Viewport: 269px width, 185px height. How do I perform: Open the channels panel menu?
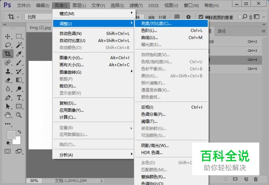[264, 31]
